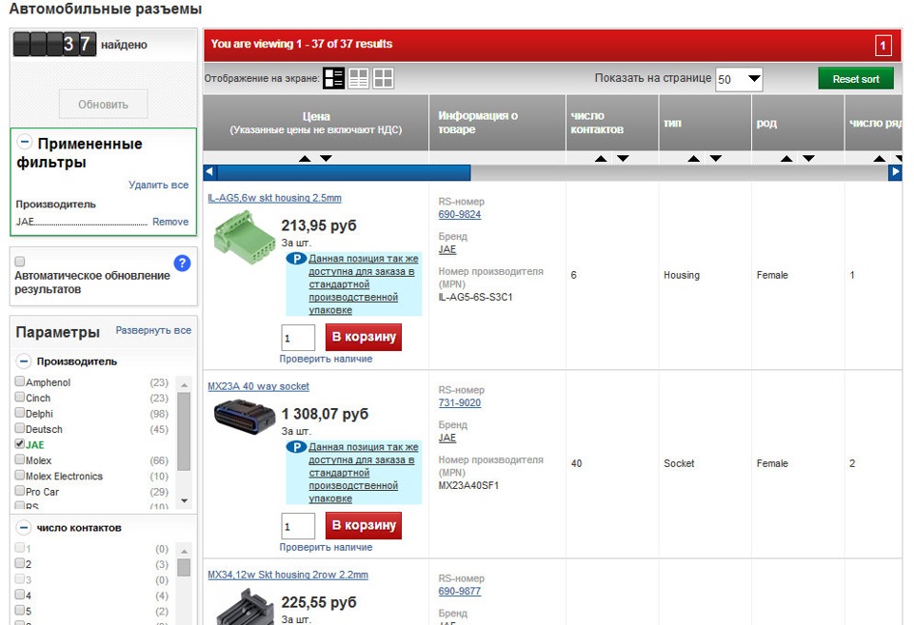Check the Molex Electronics manufacturer filter
Image resolution: width=914 pixels, height=625 pixels.
pos(20,476)
